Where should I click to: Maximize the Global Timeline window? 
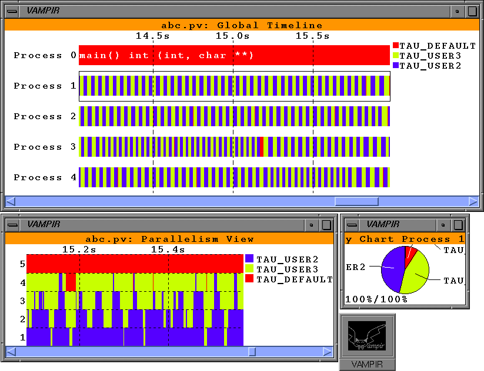(472, 11)
